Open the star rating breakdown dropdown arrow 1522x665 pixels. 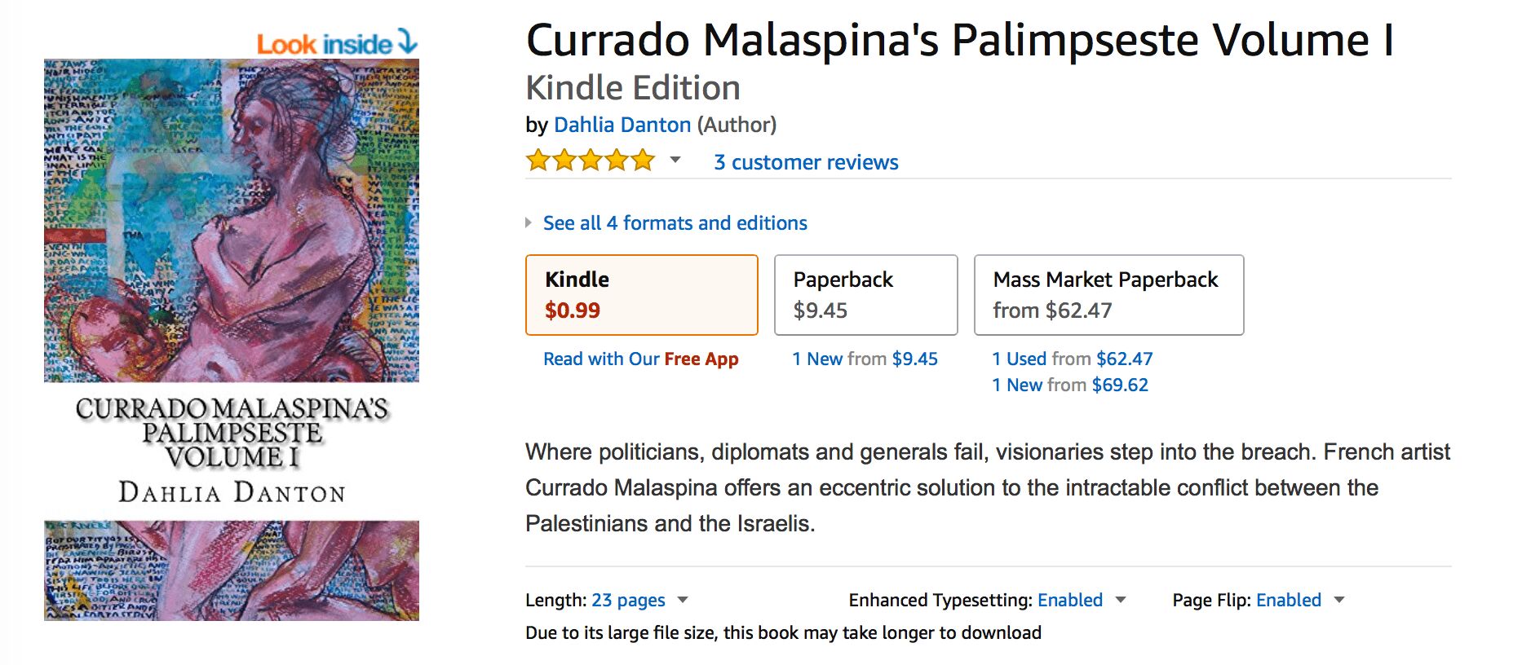point(675,160)
